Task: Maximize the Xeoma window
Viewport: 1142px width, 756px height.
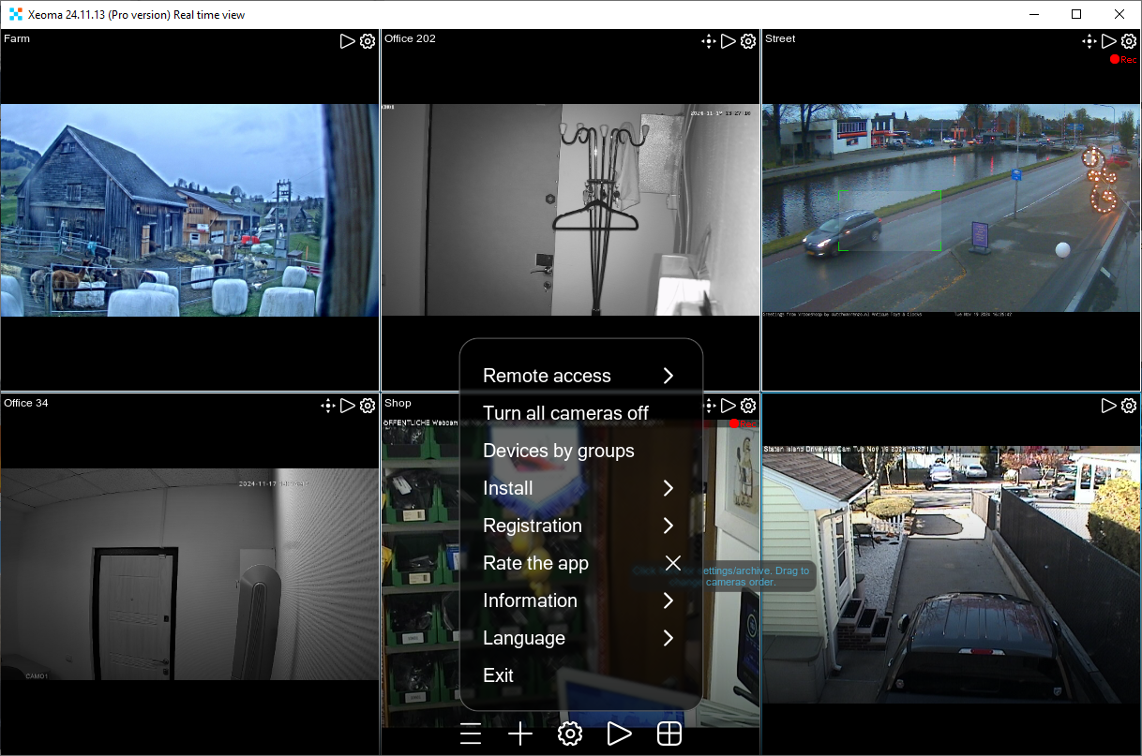Action: 1076,14
